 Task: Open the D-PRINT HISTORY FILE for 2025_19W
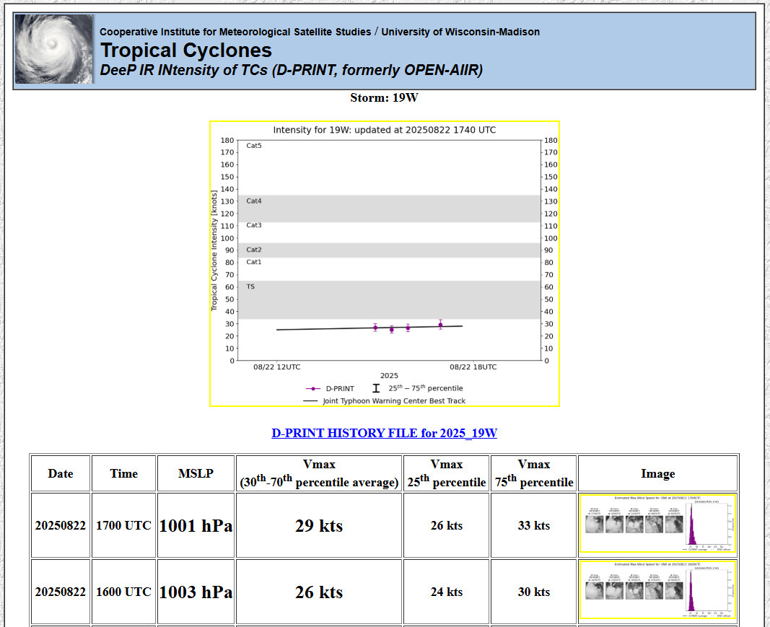[x=384, y=433]
